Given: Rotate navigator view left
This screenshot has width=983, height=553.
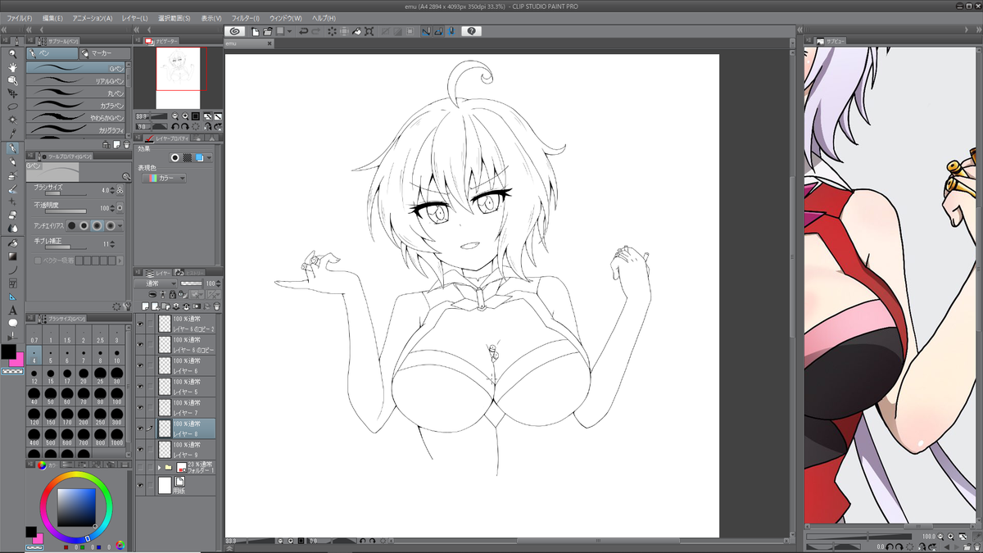Looking at the screenshot, I should coord(175,126).
